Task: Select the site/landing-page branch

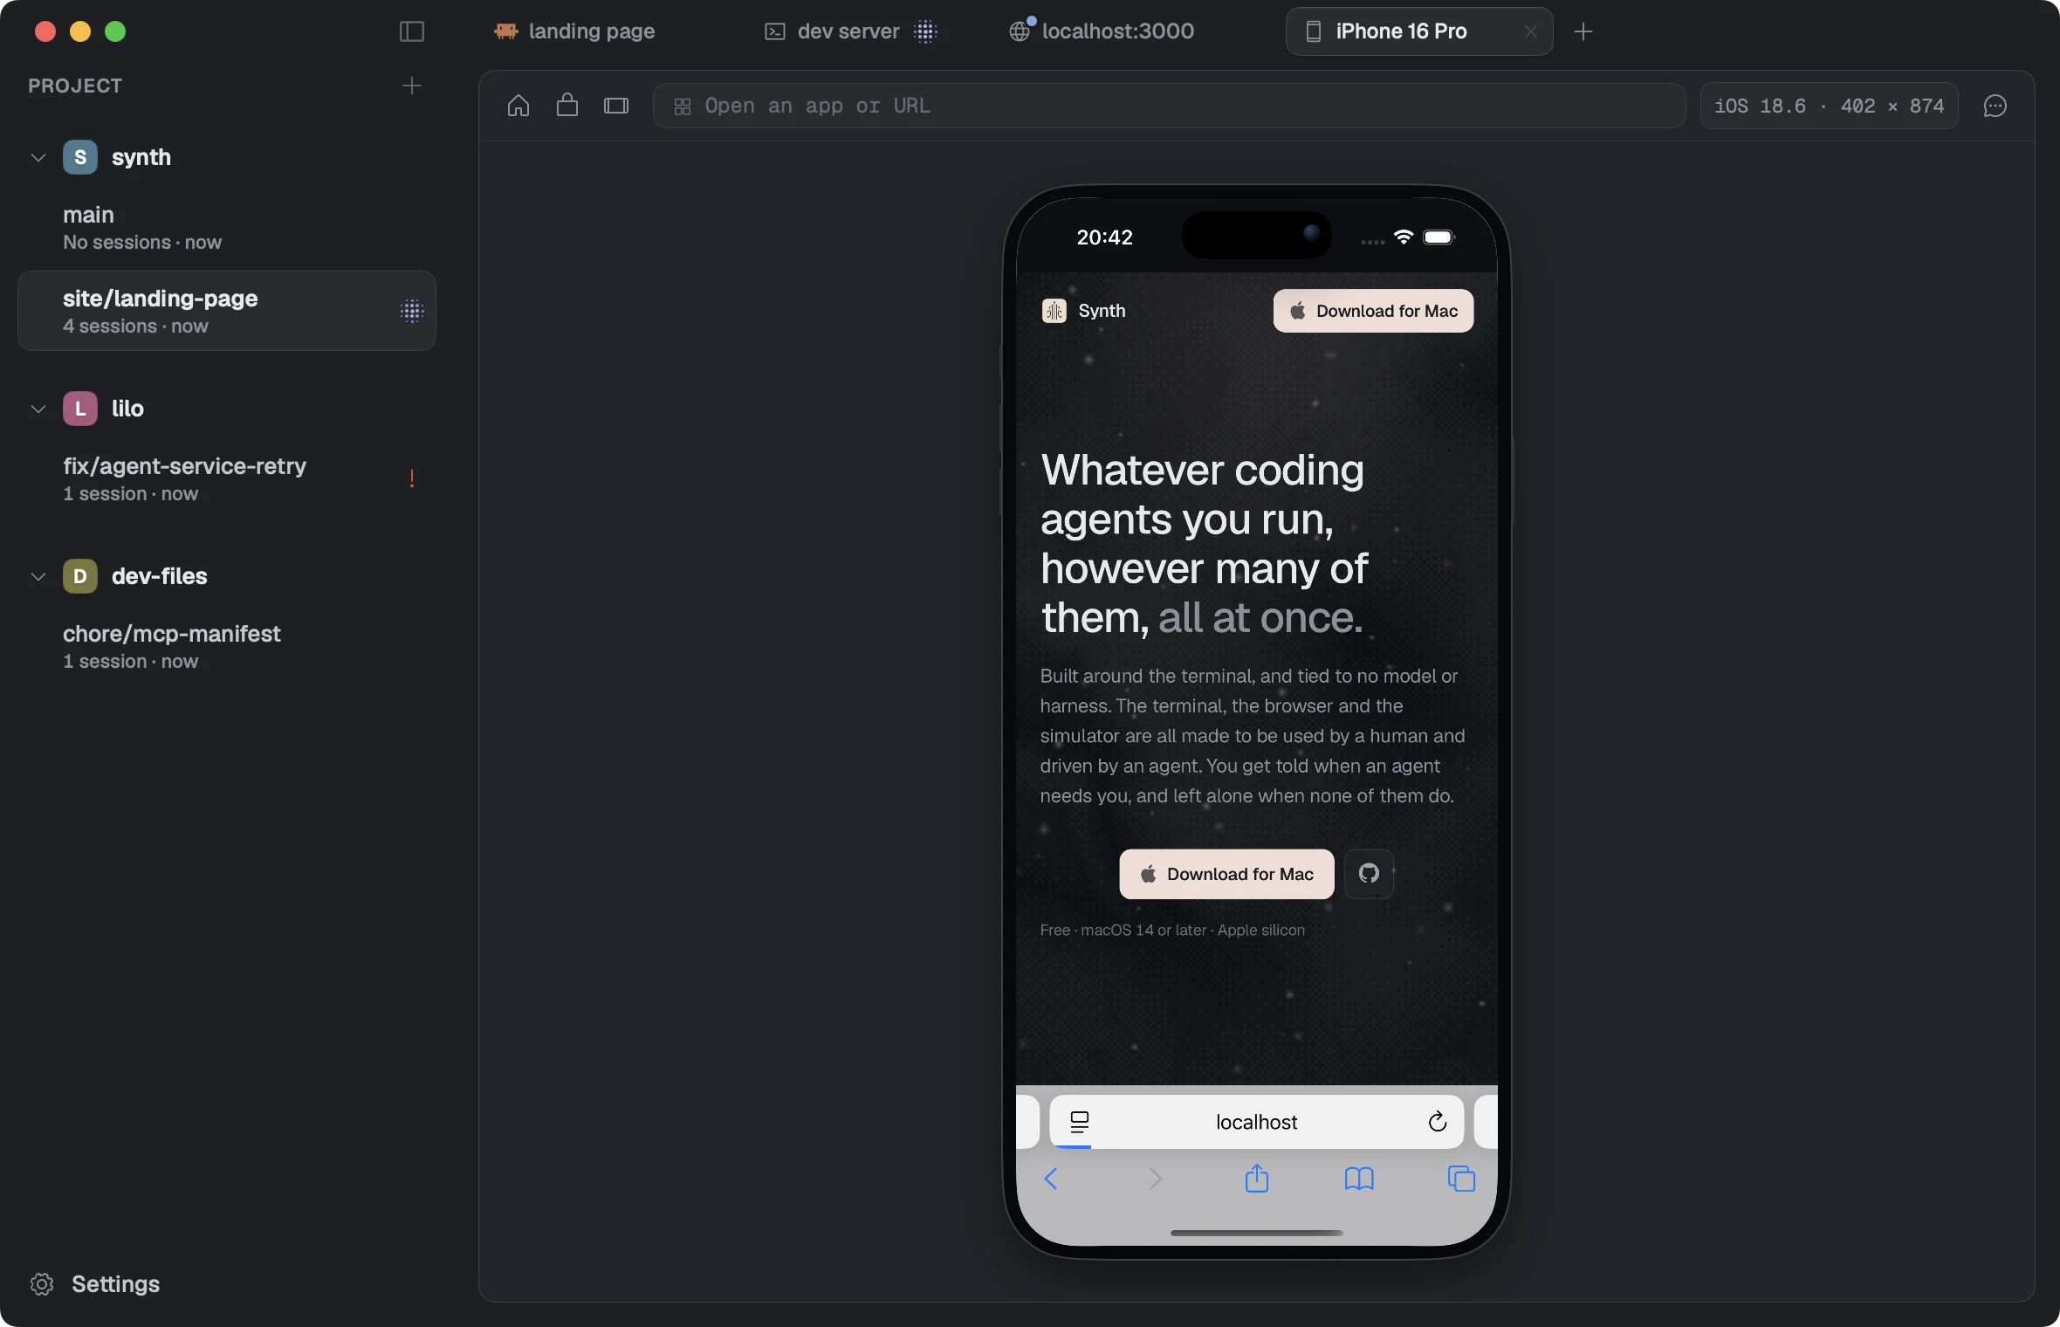Action: [x=227, y=311]
